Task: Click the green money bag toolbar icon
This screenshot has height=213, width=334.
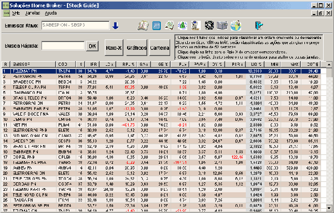Action: (183, 25)
